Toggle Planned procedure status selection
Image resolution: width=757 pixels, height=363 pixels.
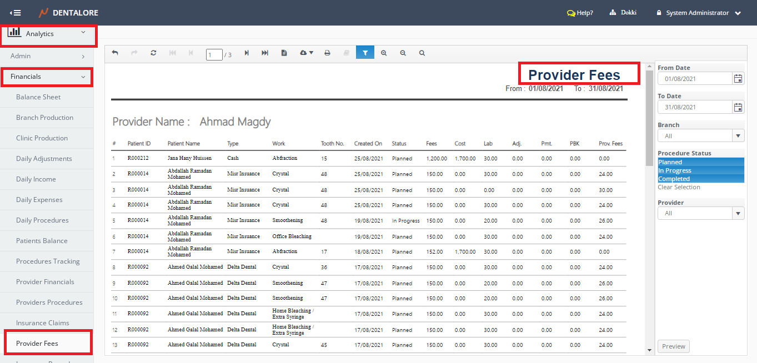(700, 162)
